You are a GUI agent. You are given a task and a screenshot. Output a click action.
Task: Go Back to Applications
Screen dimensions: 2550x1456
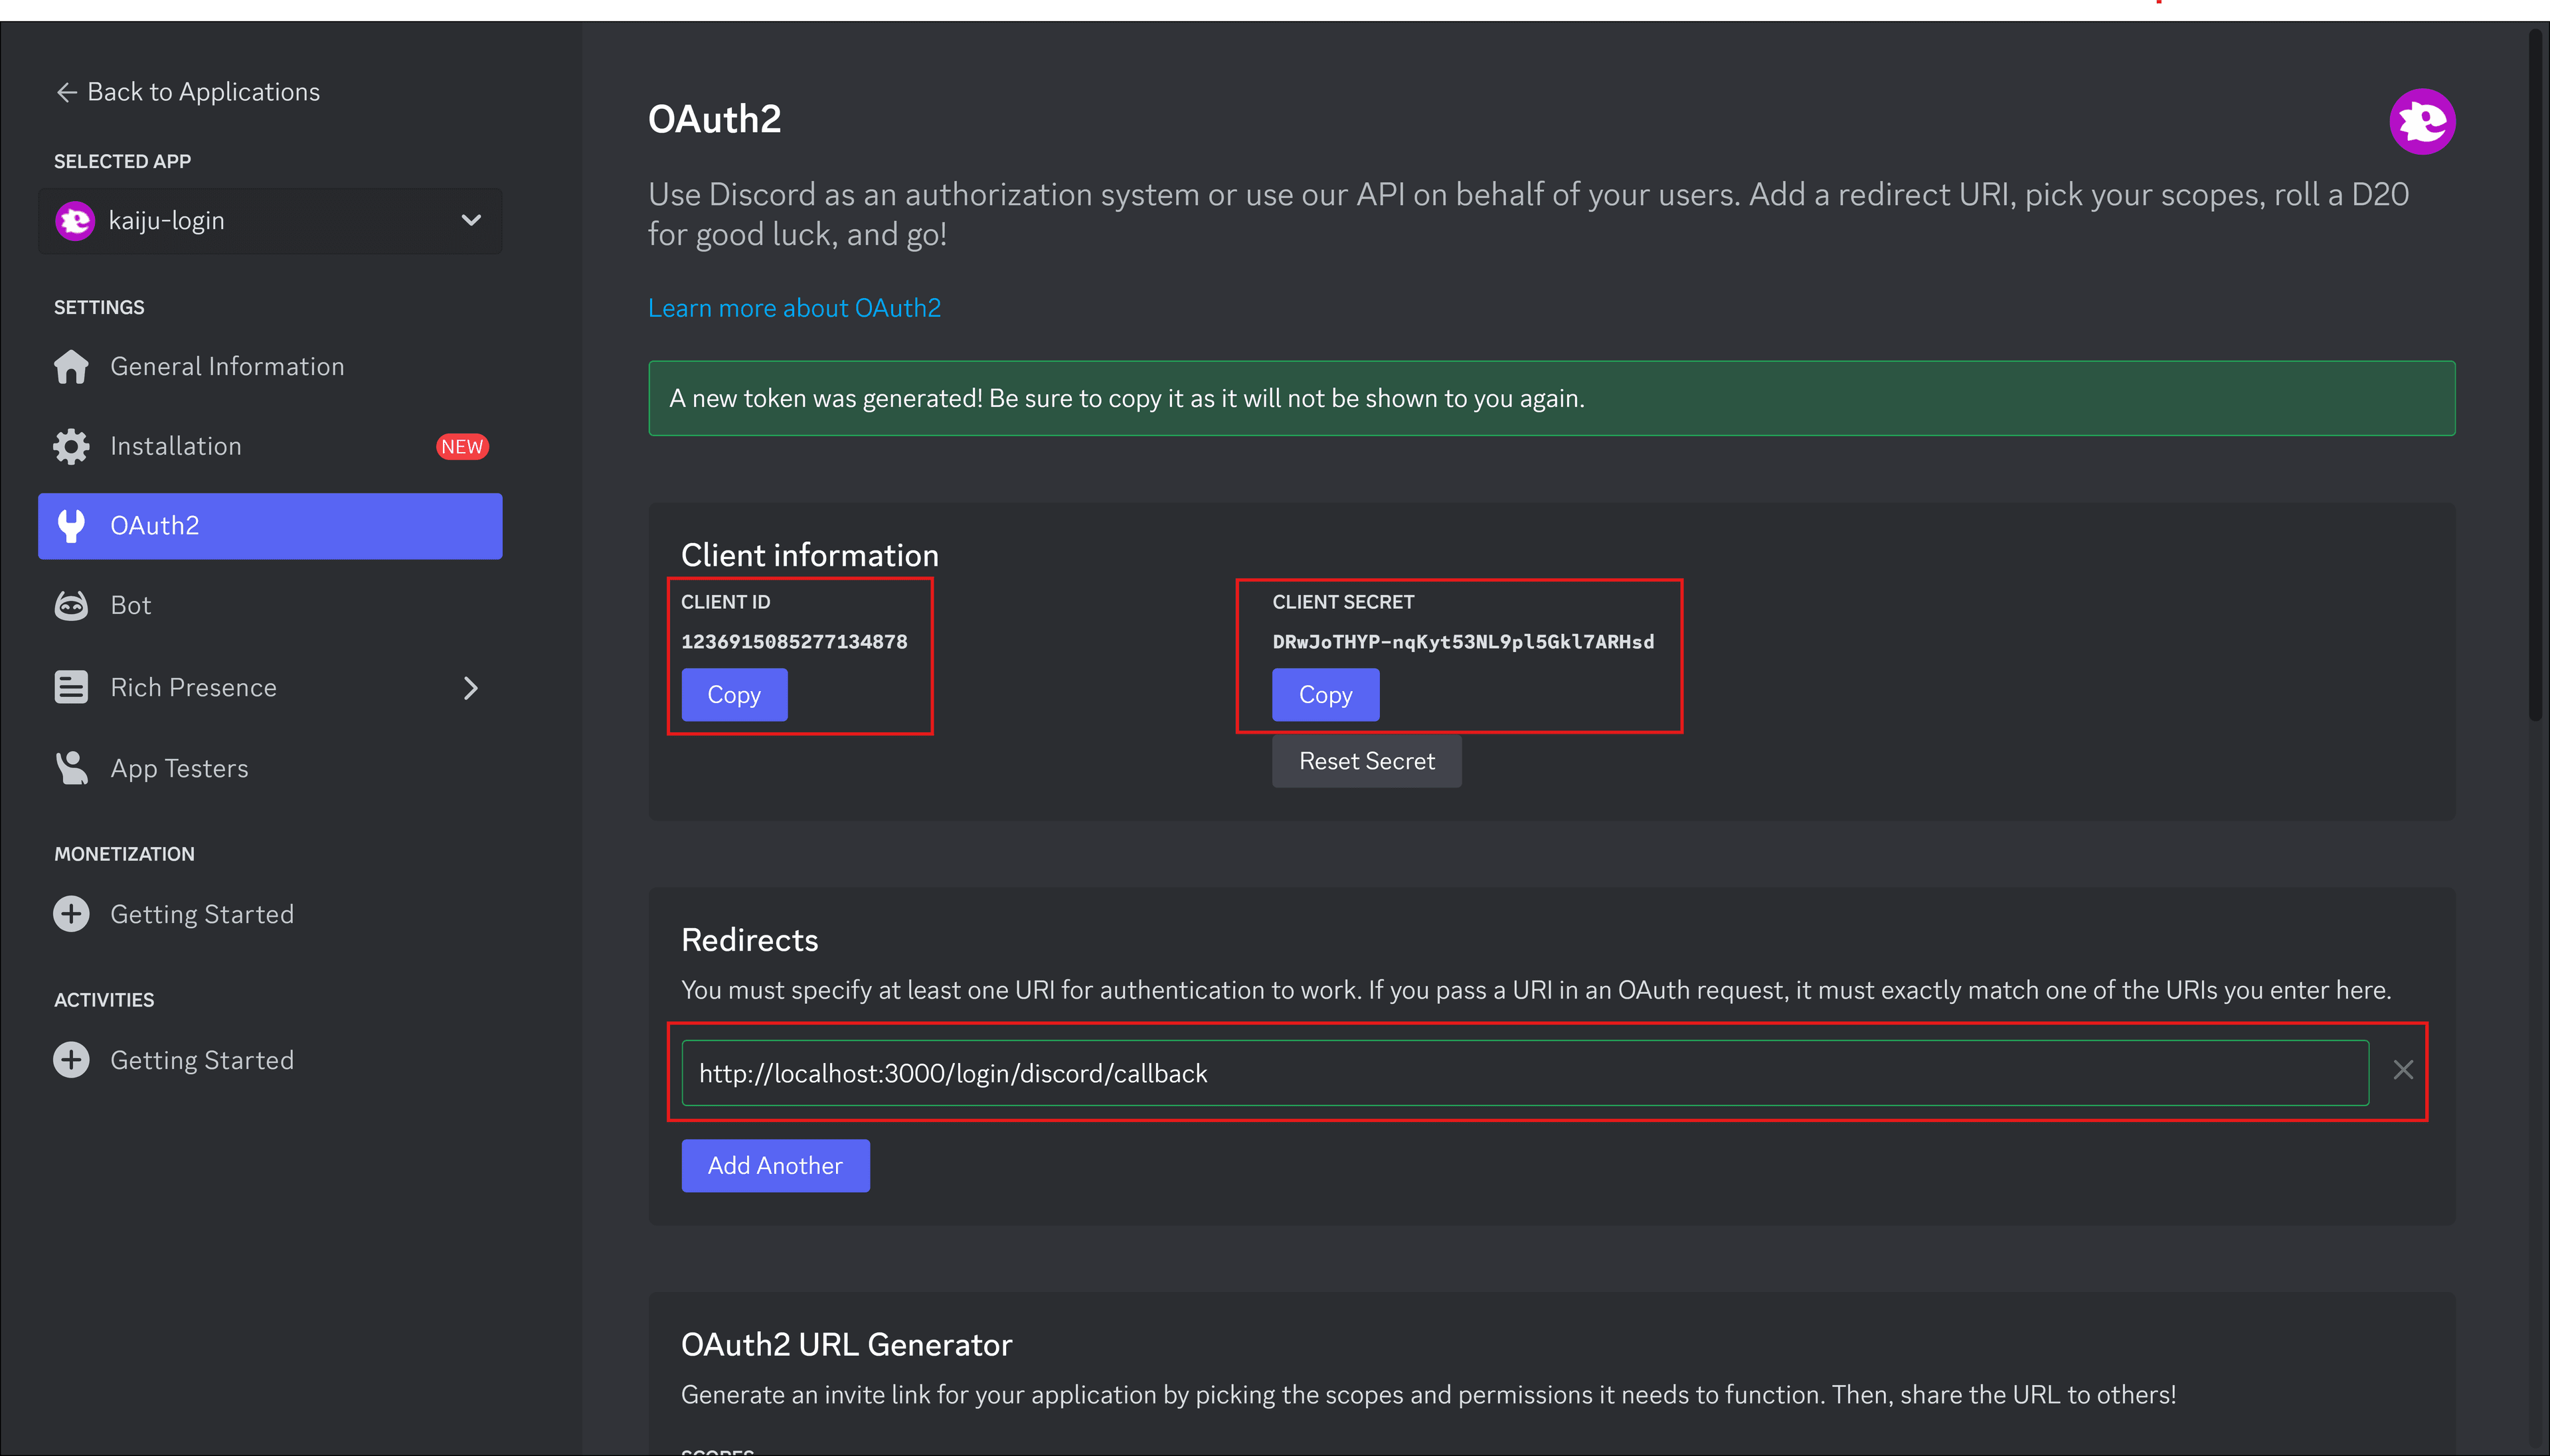point(188,92)
